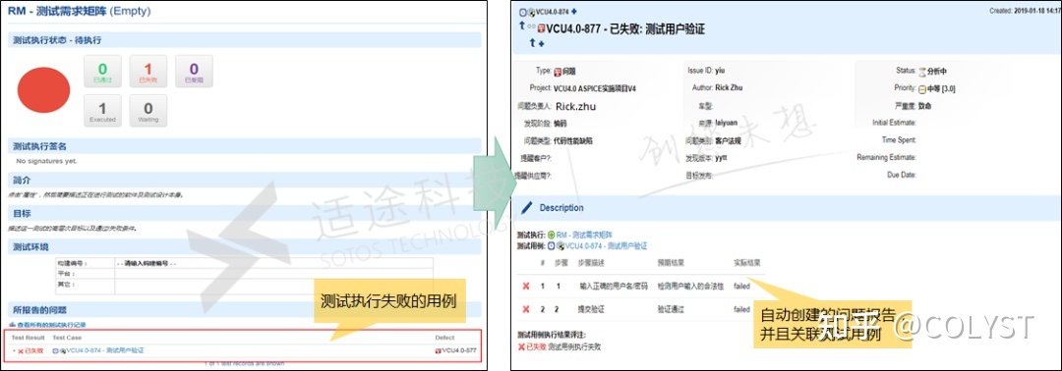This screenshot has height=371, width=1062.
Task: Click the issue type icon before the VCU4.0-877 title
Action: 541,29
